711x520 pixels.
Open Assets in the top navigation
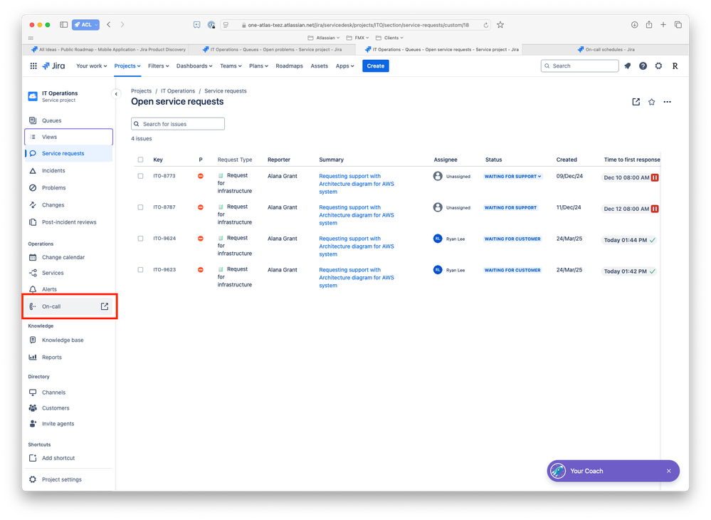320,66
